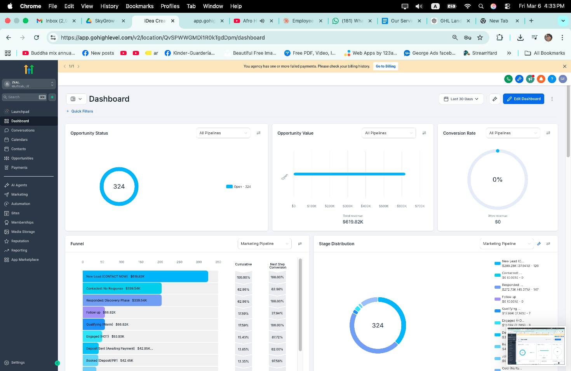Viewport: 571px width, 371px height.
Task: Open the Last 30 Days date selector
Action: [461, 99]
